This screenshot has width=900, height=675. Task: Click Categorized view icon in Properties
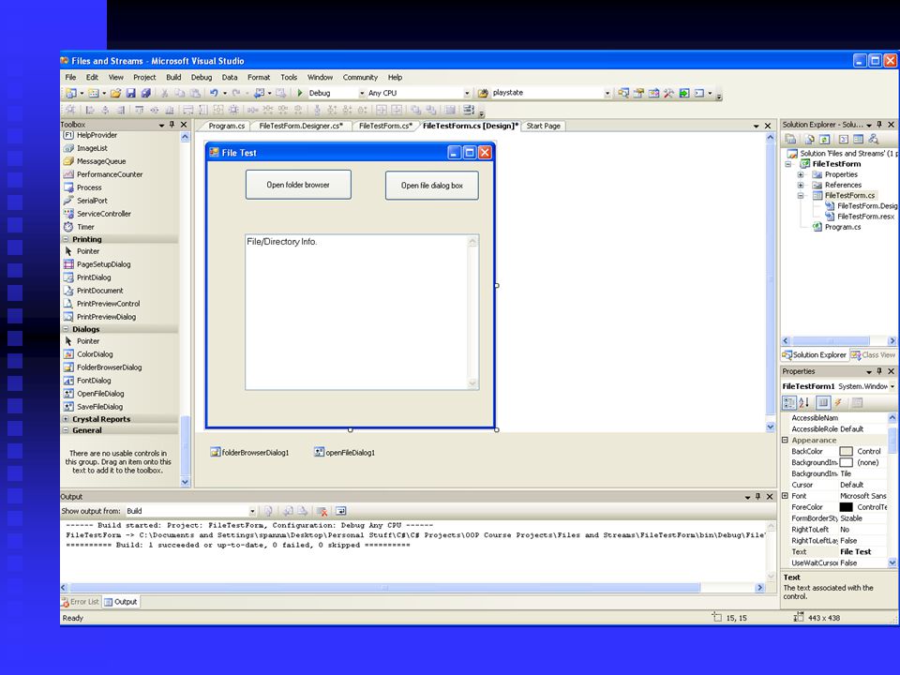click(x=789, y=403)
